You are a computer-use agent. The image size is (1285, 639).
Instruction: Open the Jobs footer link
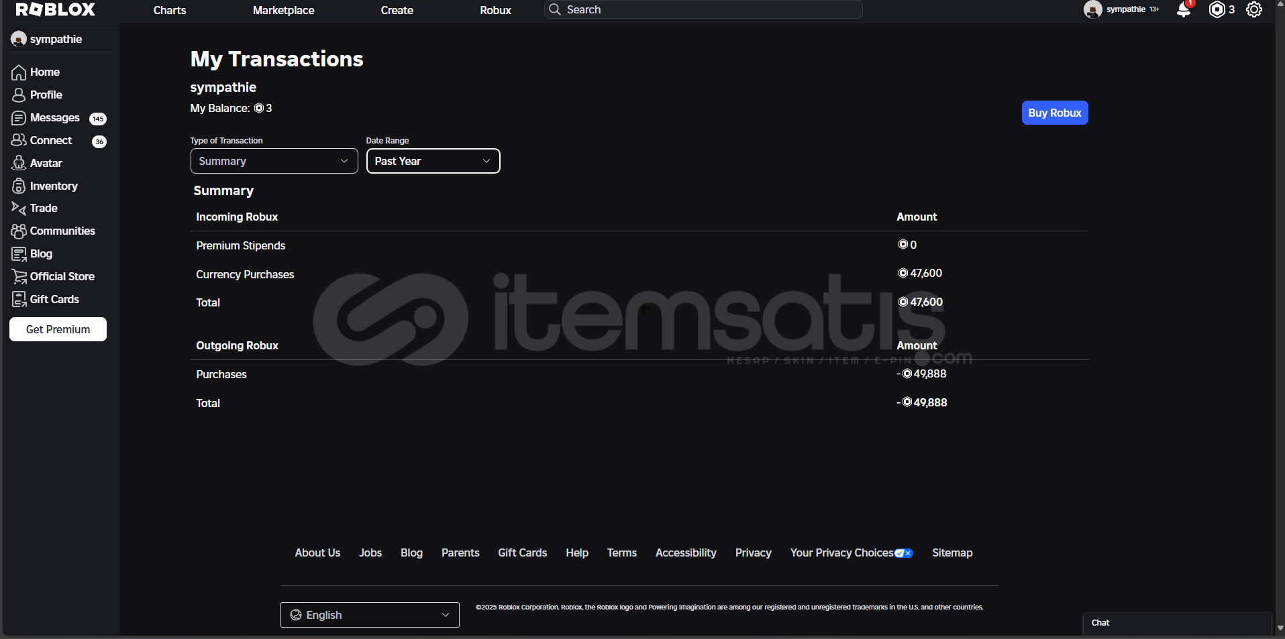(x=370, y=553)
